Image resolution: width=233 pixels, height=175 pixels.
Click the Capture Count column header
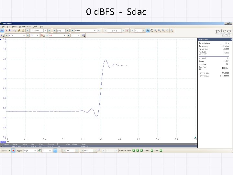(72, 144)
